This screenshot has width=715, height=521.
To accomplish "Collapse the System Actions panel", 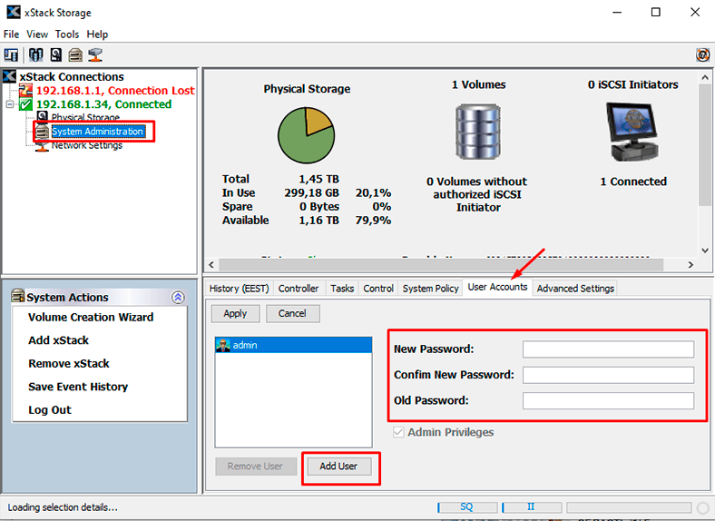I will point(178,298).
